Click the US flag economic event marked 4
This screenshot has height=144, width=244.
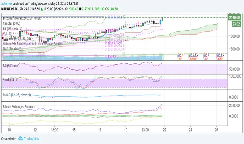click(180, 56)
